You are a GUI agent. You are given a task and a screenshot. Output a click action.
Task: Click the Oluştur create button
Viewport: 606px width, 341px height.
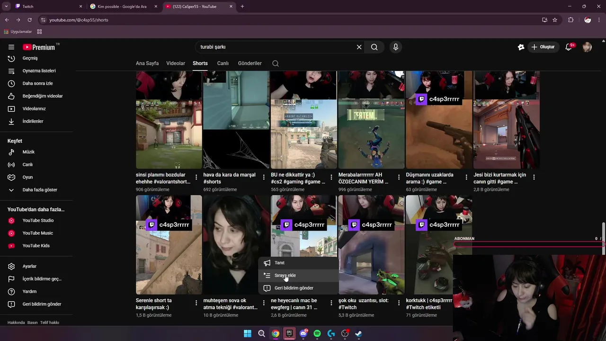[x=543, y=47]
